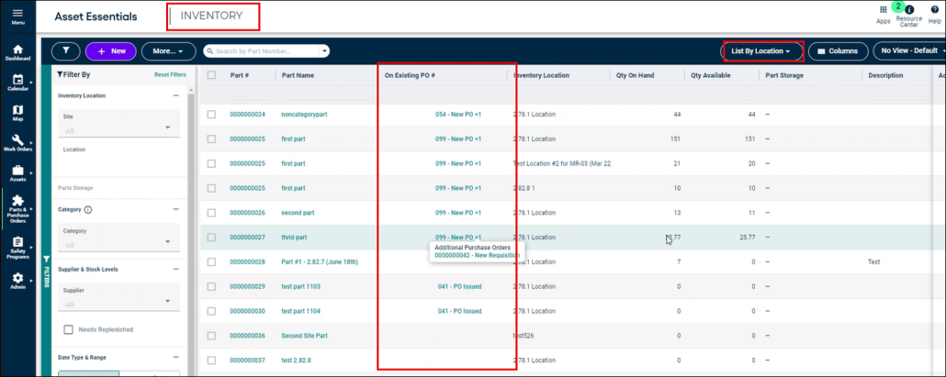Open Safety Programs clipboard icon
The image size is (946, 377).
[17, 242]
